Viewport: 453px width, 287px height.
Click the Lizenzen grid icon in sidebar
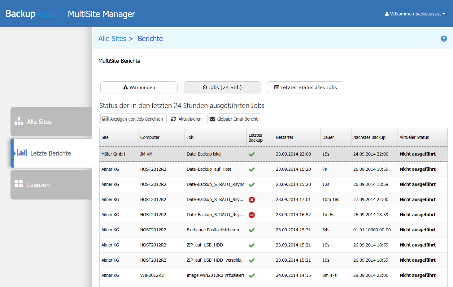(19, 184)
